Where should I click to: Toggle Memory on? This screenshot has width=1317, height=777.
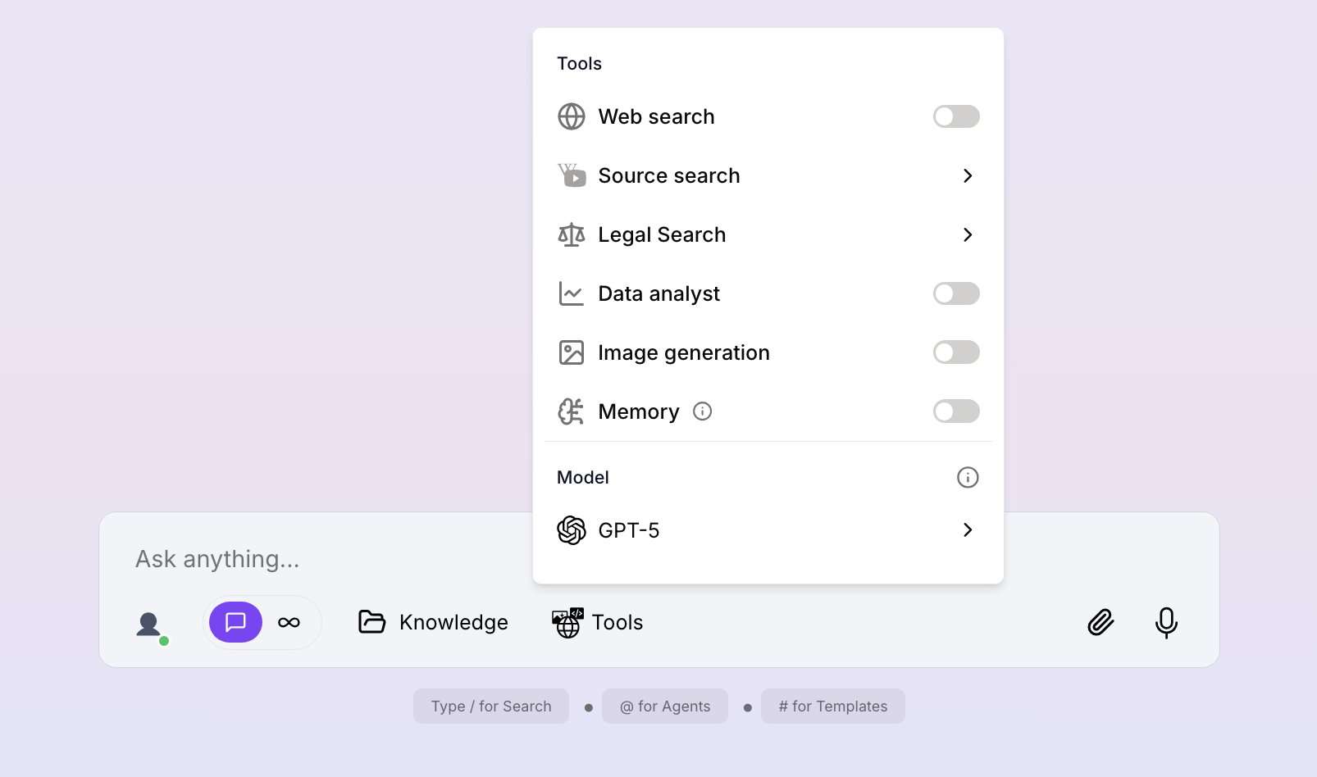coord(956,411)
